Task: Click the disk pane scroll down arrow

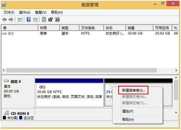Action: [x=176, y=112]
